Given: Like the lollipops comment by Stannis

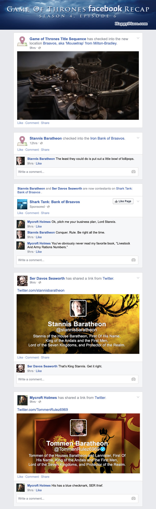Looking at the screenshot, I should click(x=39, y=164).
